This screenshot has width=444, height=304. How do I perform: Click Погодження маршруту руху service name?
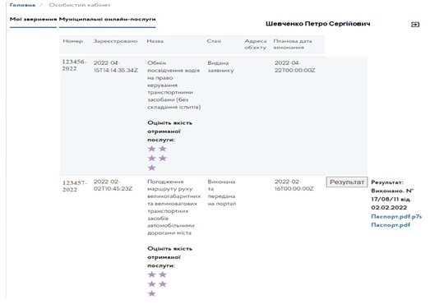tap(173, 207)
